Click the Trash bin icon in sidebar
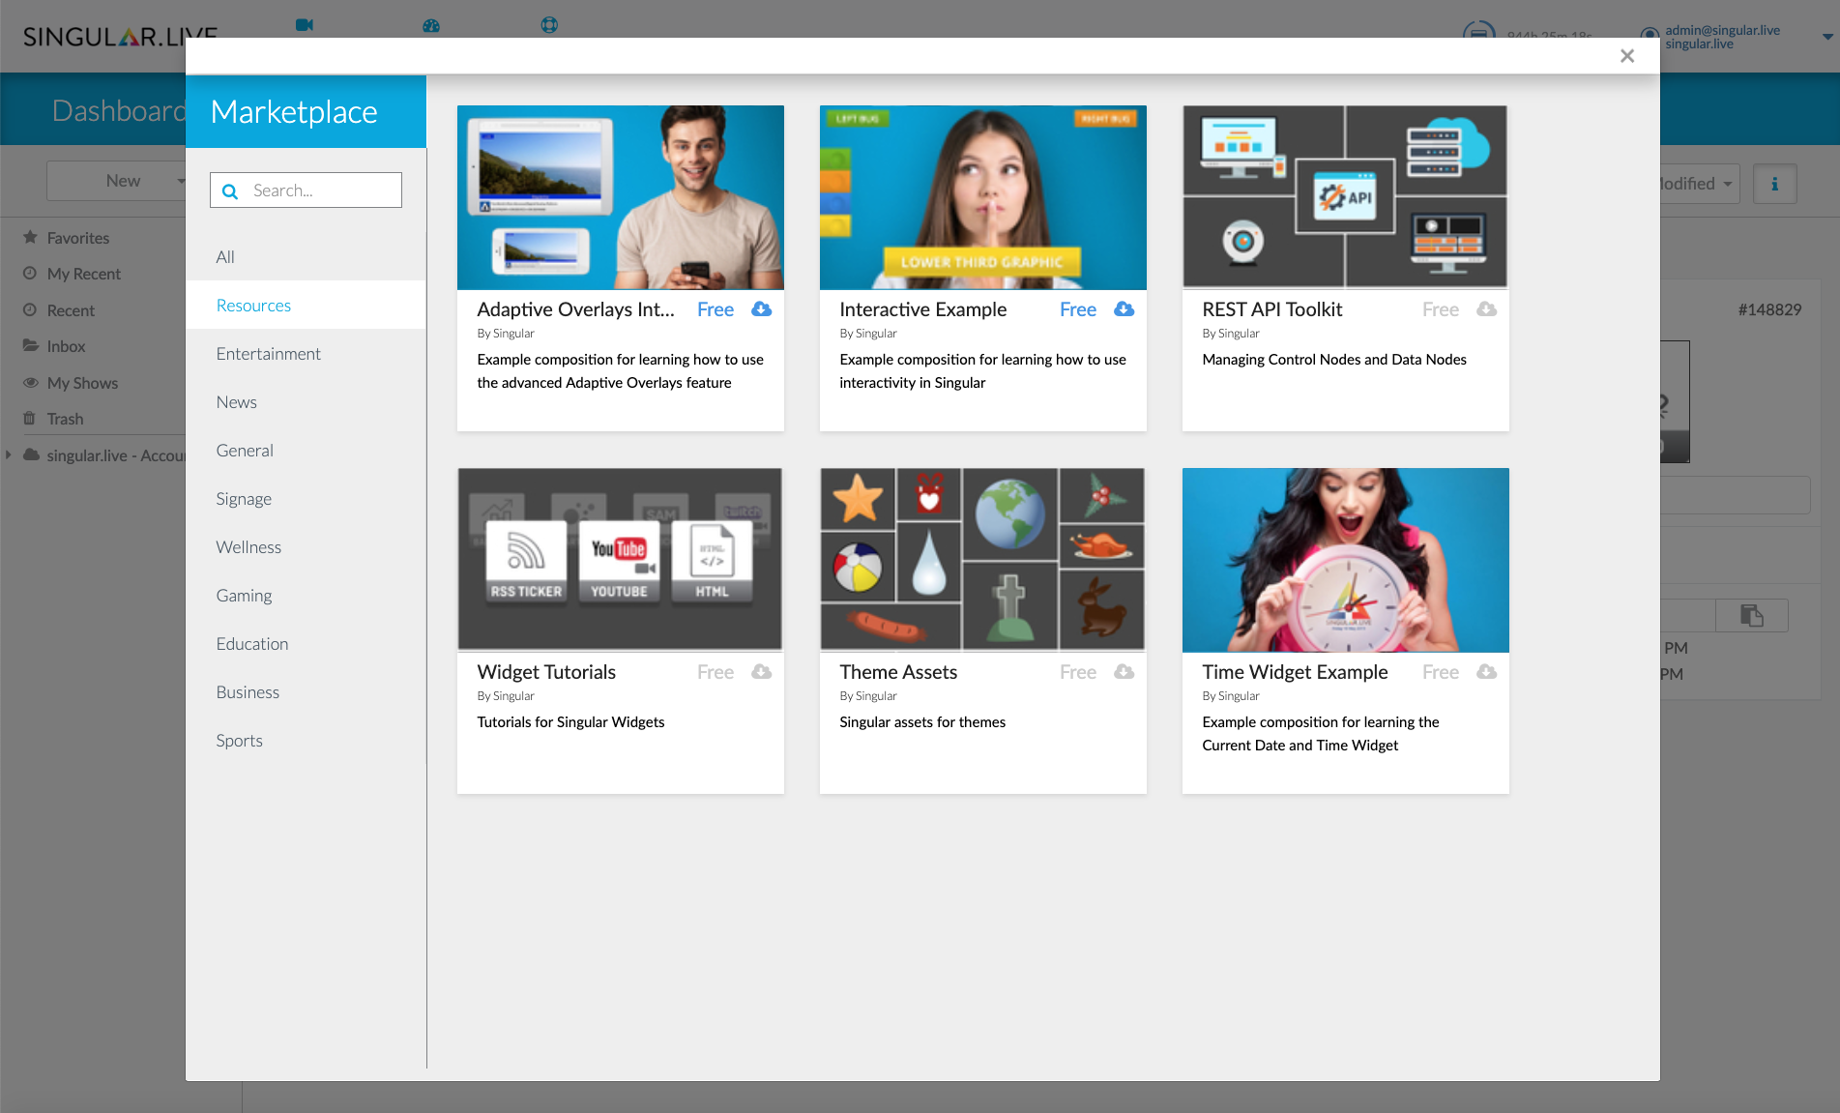This screenshot has width=1840, height=1113. point(29,419)
